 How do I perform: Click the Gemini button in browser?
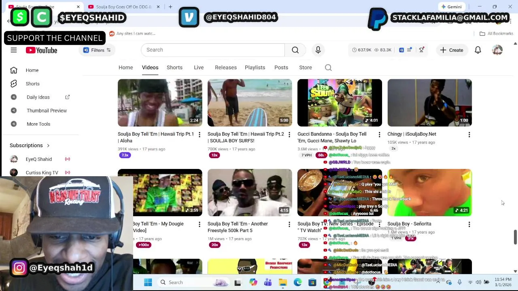pos(452,7)
